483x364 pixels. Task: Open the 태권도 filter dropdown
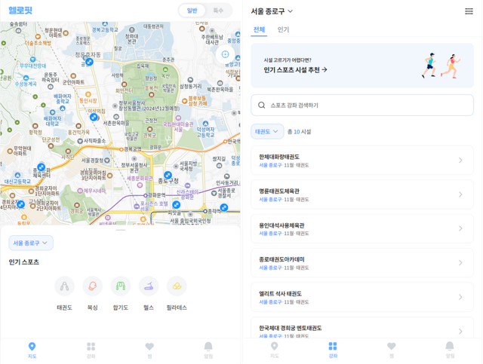click(267, 131)
